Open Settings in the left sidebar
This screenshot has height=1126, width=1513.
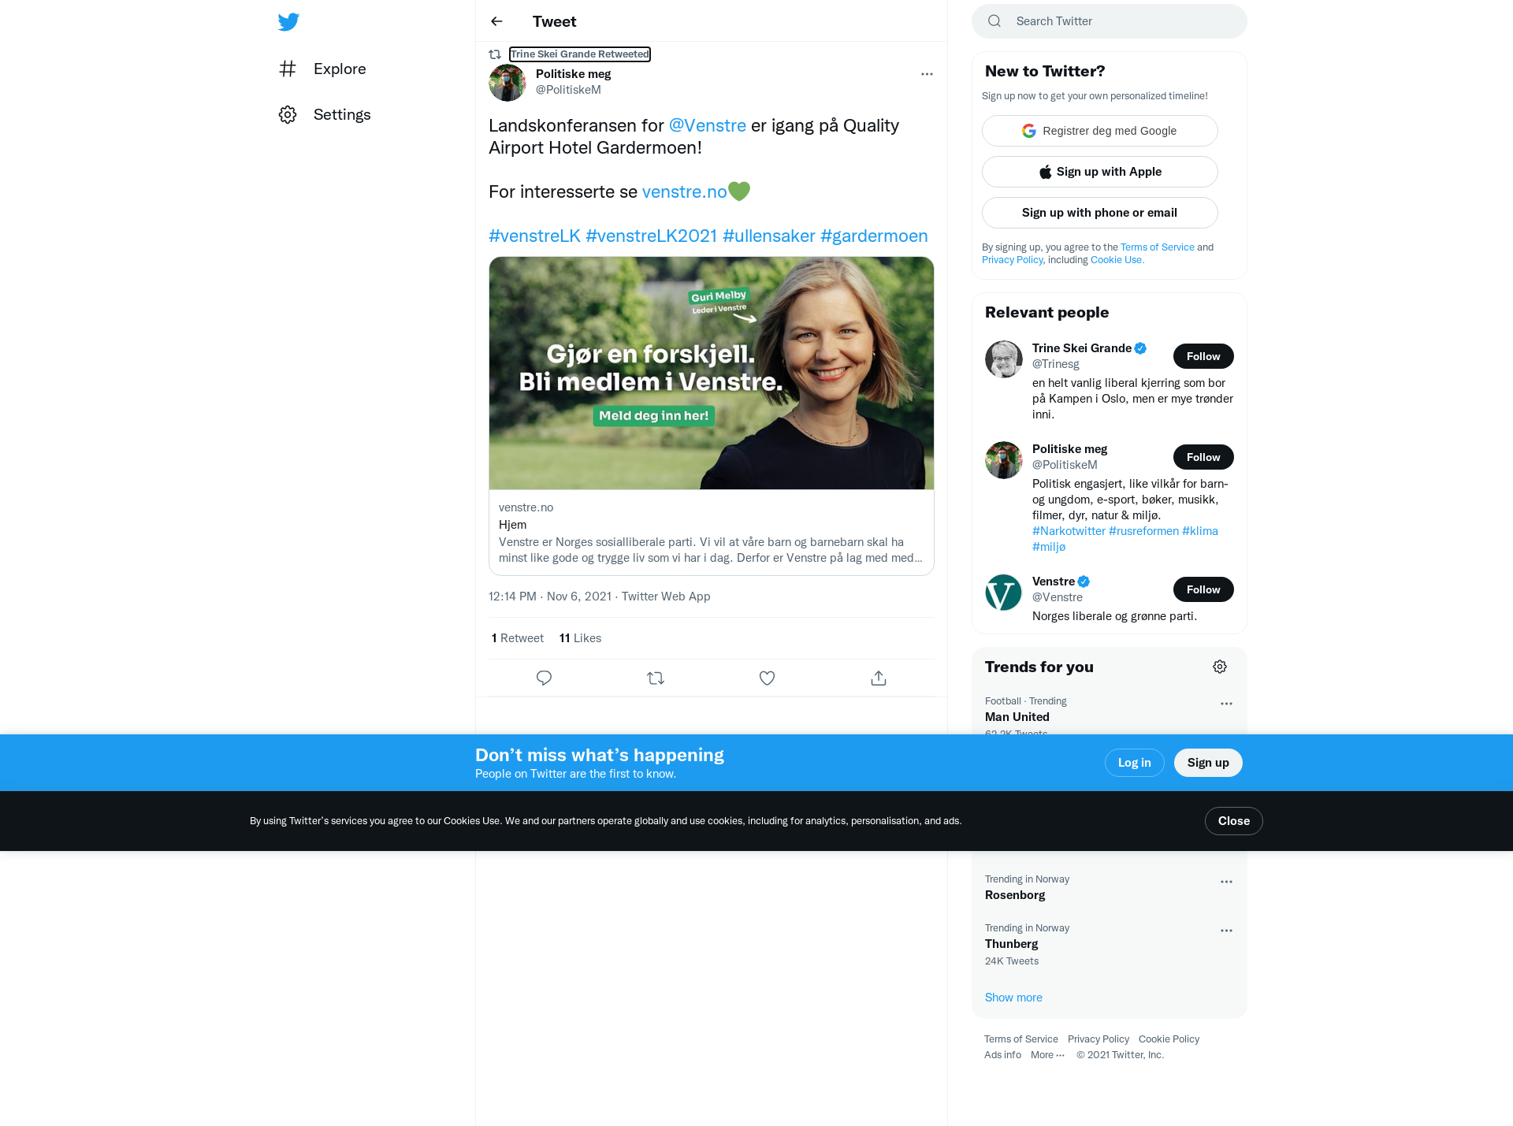tap(325, 114)
